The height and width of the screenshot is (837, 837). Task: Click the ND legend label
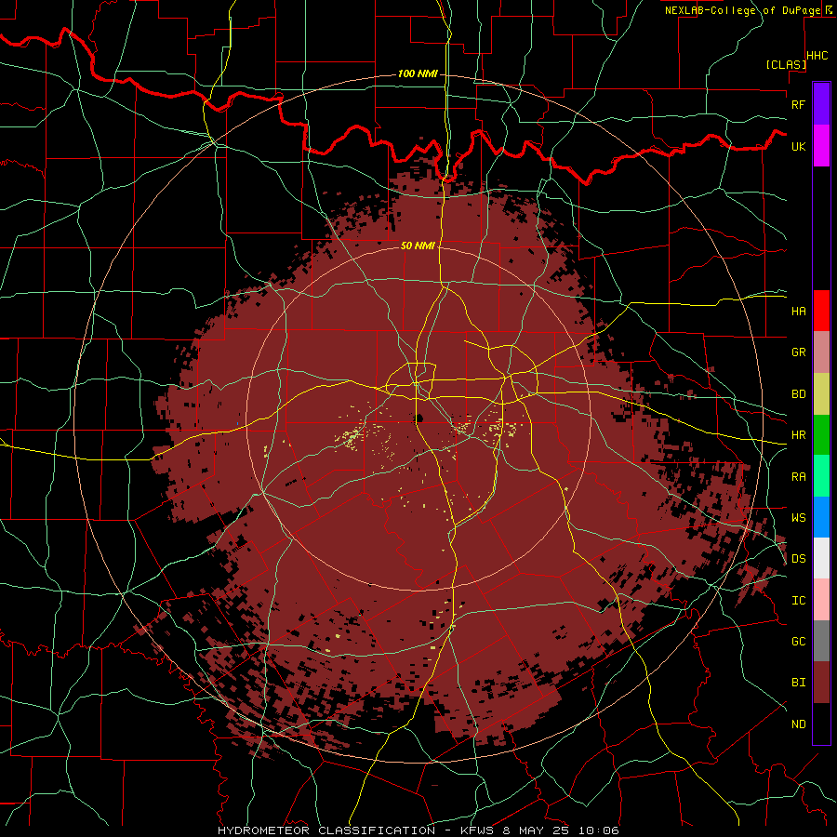798,724
